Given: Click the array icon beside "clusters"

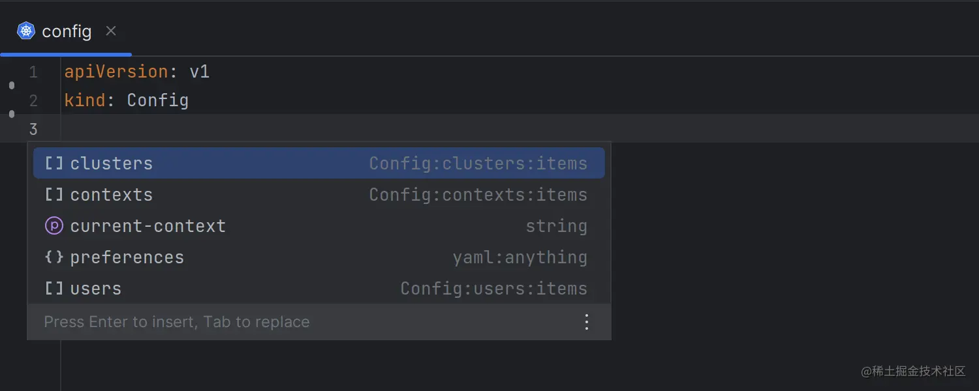Looking at the screenshot, I should point(54,163).
